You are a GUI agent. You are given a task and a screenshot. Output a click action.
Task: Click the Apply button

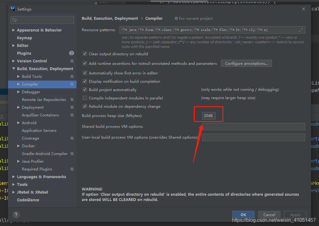pos(295,215)
